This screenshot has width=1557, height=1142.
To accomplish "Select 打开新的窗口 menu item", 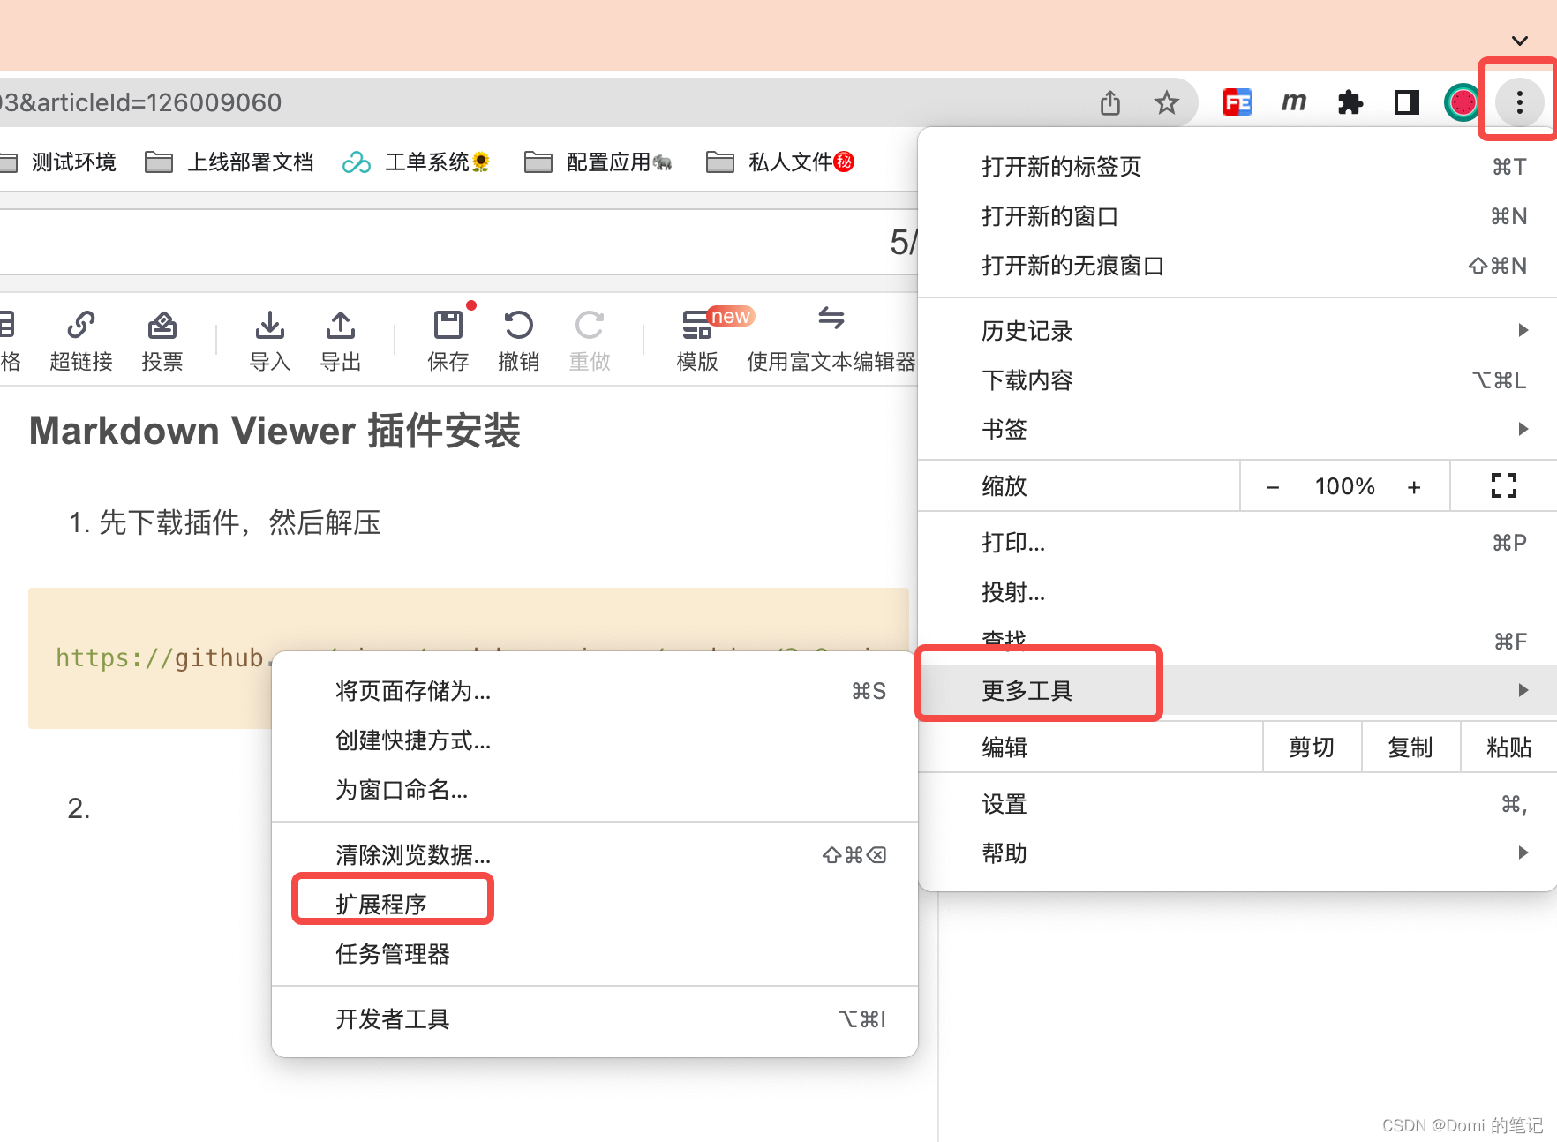I will 1237,216.
